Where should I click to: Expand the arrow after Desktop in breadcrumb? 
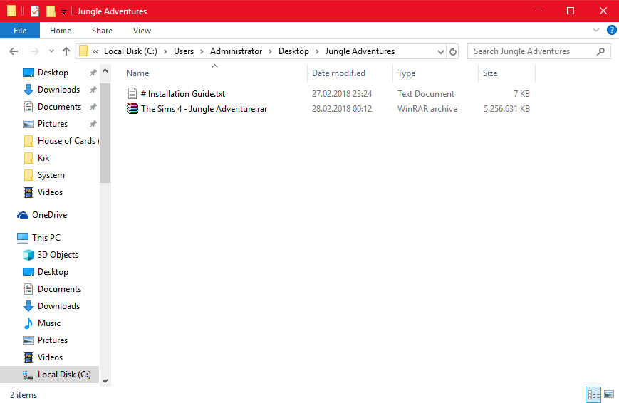(x=317, y=52)
